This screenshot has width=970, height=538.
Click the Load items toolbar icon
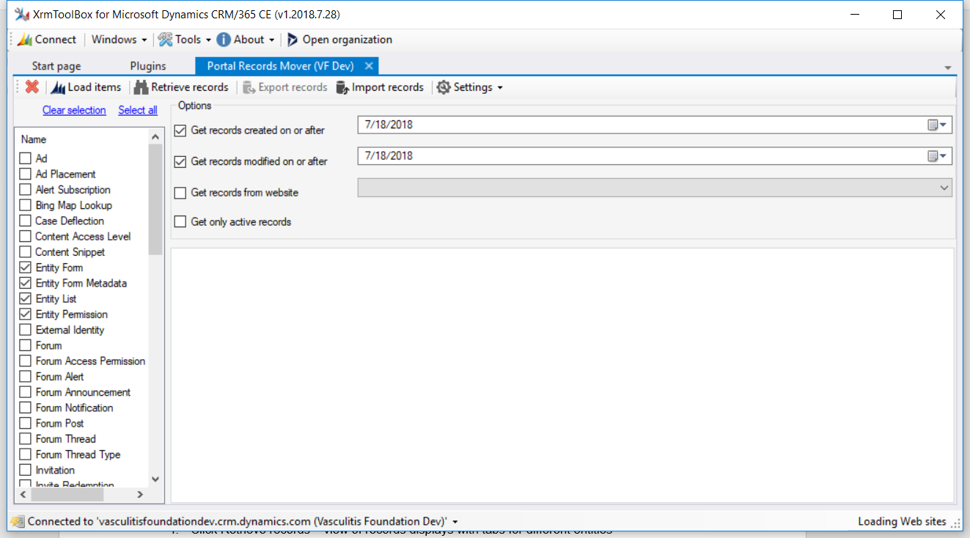pos(58,87)
